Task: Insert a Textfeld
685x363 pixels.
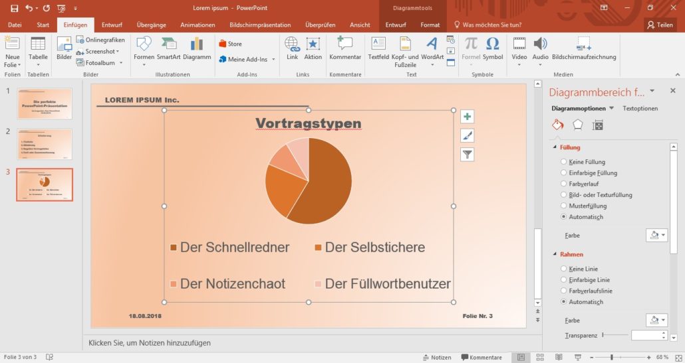Action: (x=378, y=49)
